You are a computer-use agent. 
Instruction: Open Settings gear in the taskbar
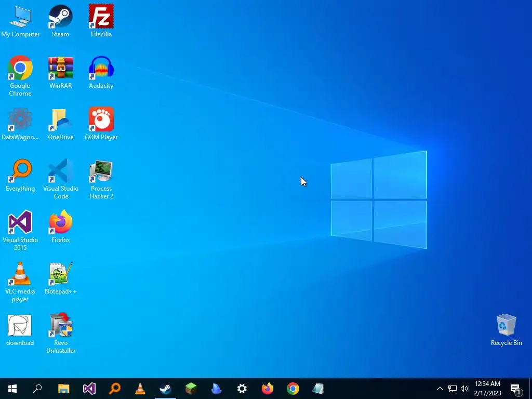click(242, 389)
